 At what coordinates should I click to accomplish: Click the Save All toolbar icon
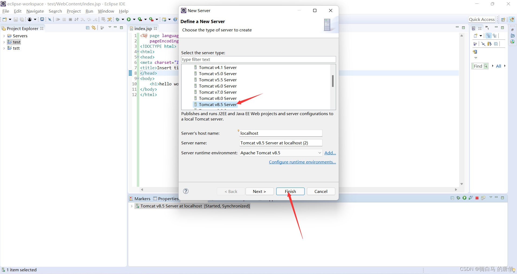pyautogui.click(x=22, y=19)
